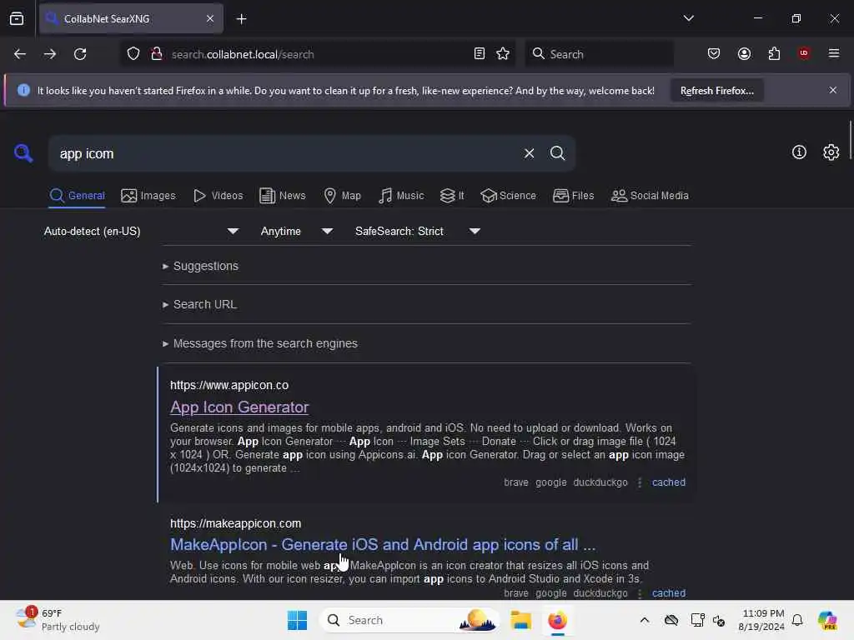Open the tracking protection shield icon
The height and width of the screenshot is (640, 854).
[133, 54]
